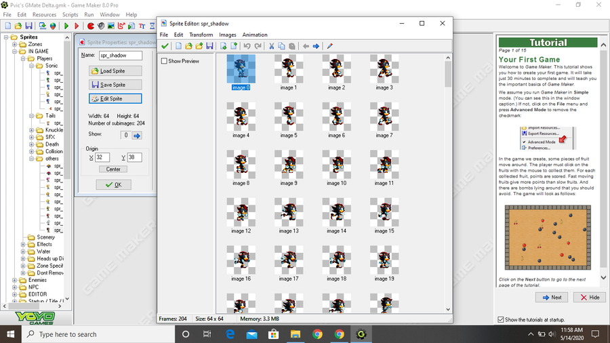Click the redo icon in Sprite Editor
This screenshot has width=610, height=343.
pos(258,46)
